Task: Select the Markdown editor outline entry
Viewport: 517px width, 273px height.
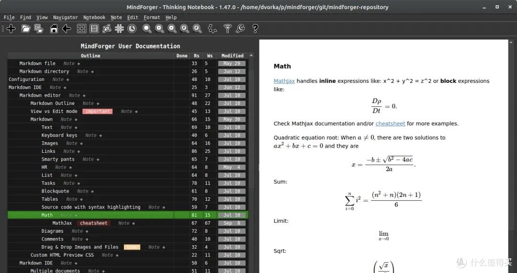Action: pos(40,95)
